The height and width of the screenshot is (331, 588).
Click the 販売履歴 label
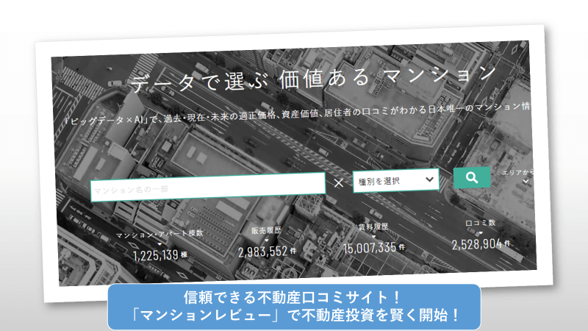266,230
